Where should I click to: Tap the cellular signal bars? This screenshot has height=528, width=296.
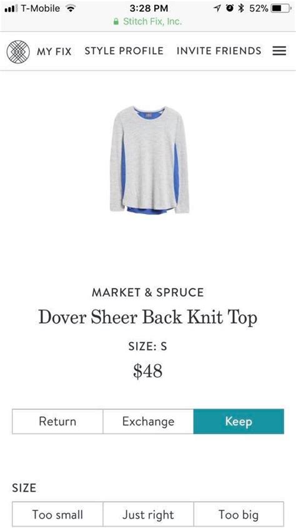pos(11,8)
